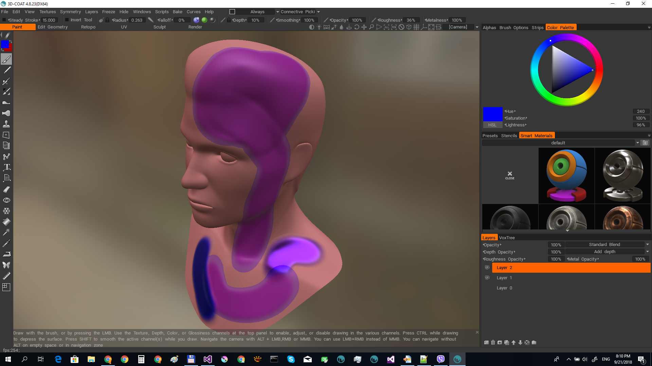Move layer down with the down arrow
Image resolution: width=652 pixels, height=366 pixels.
click(520, 343)
